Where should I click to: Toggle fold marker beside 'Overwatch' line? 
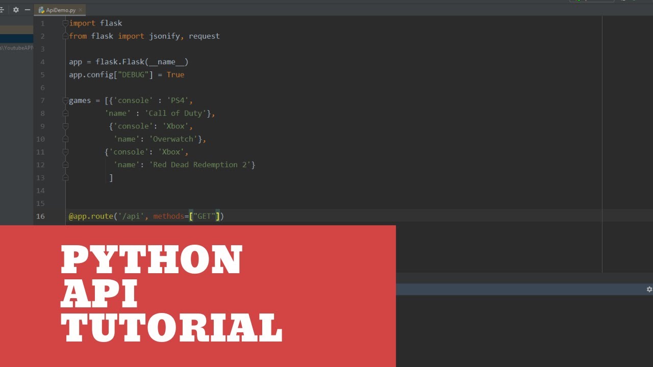coord(65,139)
